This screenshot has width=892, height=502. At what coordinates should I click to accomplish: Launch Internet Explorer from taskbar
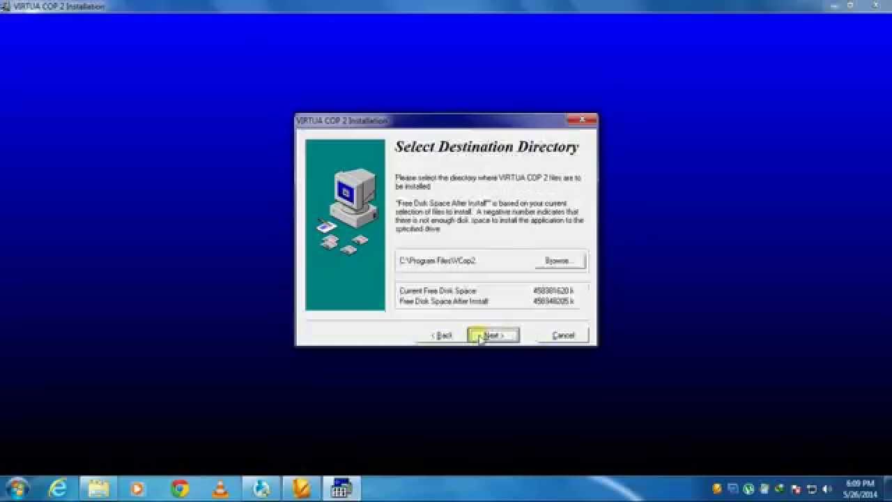tap(57, 489)
